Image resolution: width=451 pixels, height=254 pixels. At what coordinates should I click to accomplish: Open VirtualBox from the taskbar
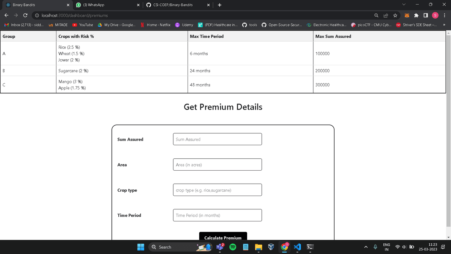pyautogui.click(x=271, y=247)
